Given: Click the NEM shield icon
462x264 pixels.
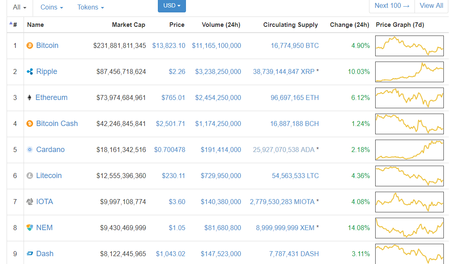Looking at the screenshot, I should tap(30, 228).
